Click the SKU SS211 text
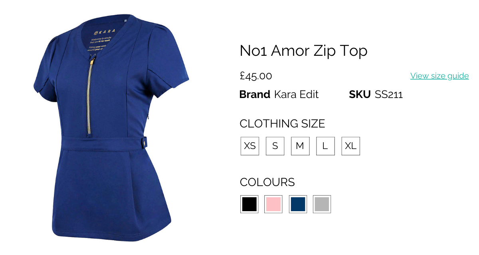Screen dimensions: 479x255 [x=376, y=94]
